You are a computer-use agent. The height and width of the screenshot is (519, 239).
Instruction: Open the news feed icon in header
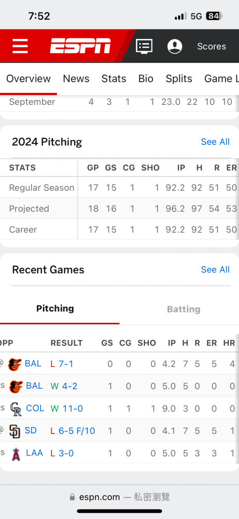144,46
